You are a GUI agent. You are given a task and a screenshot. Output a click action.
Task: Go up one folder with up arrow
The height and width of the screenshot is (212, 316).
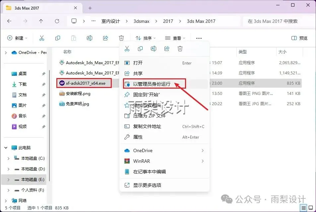click(41, 21)
